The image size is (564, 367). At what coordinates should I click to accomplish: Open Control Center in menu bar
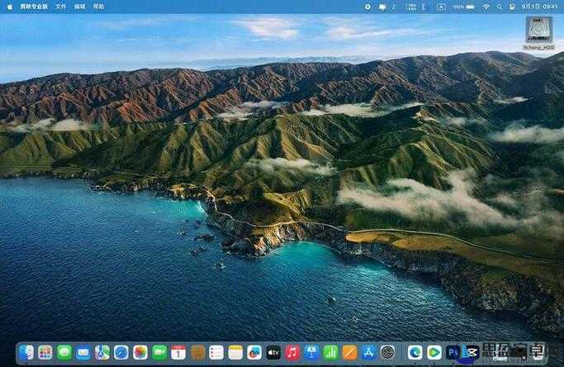[x=512, y=7]
